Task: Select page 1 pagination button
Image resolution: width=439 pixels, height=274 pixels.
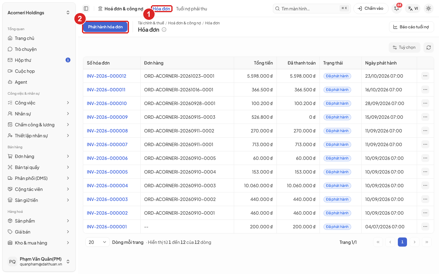Action: [402, 242]
